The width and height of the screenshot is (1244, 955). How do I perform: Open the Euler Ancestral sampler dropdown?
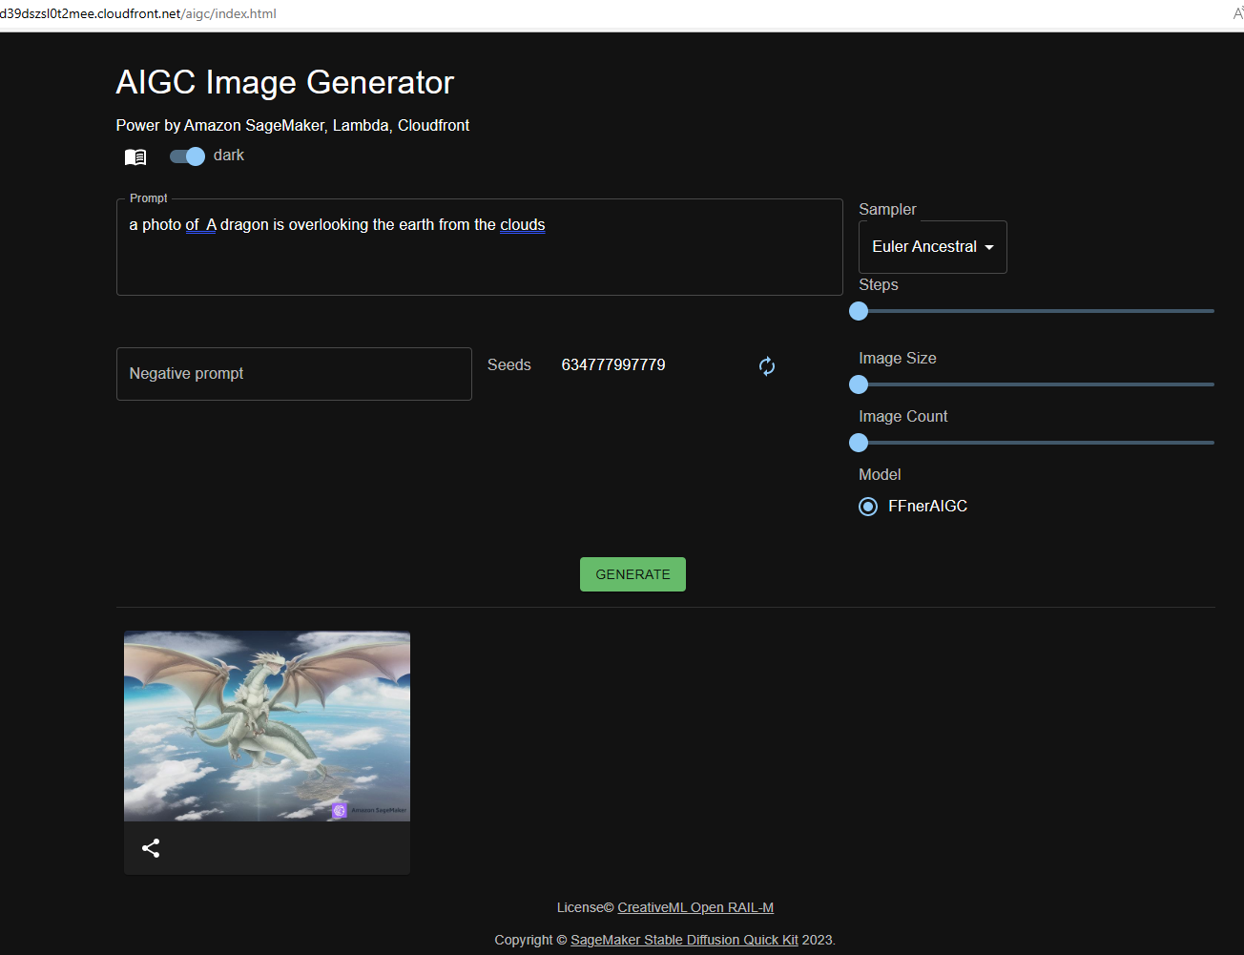tap(923, 247)
